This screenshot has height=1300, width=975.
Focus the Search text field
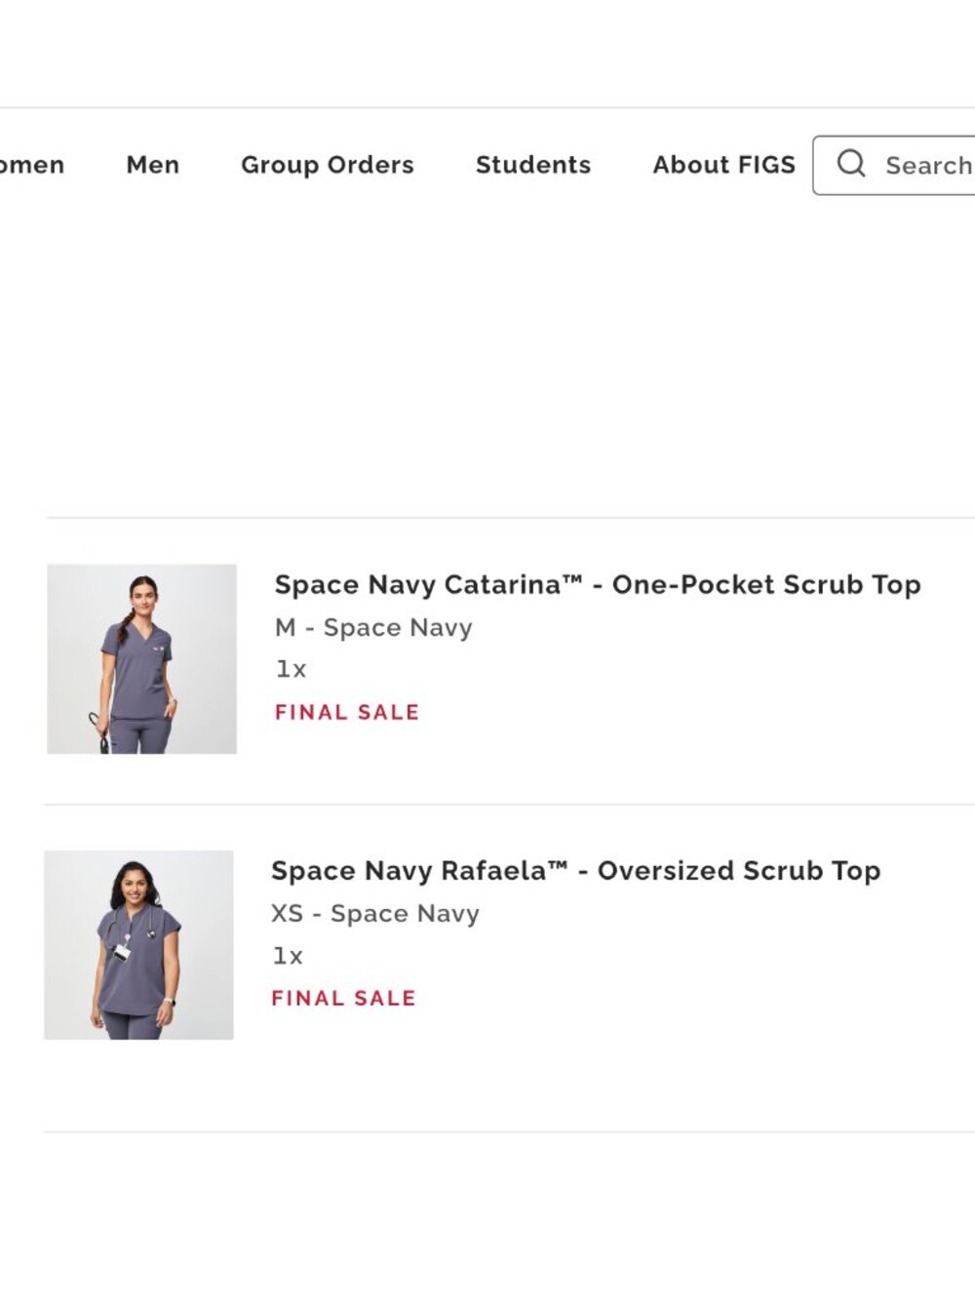click(x=894, y=165)
